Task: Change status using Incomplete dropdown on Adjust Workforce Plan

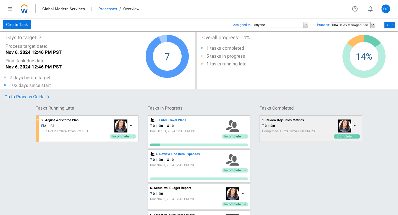Action: click(x=123, y=136)
